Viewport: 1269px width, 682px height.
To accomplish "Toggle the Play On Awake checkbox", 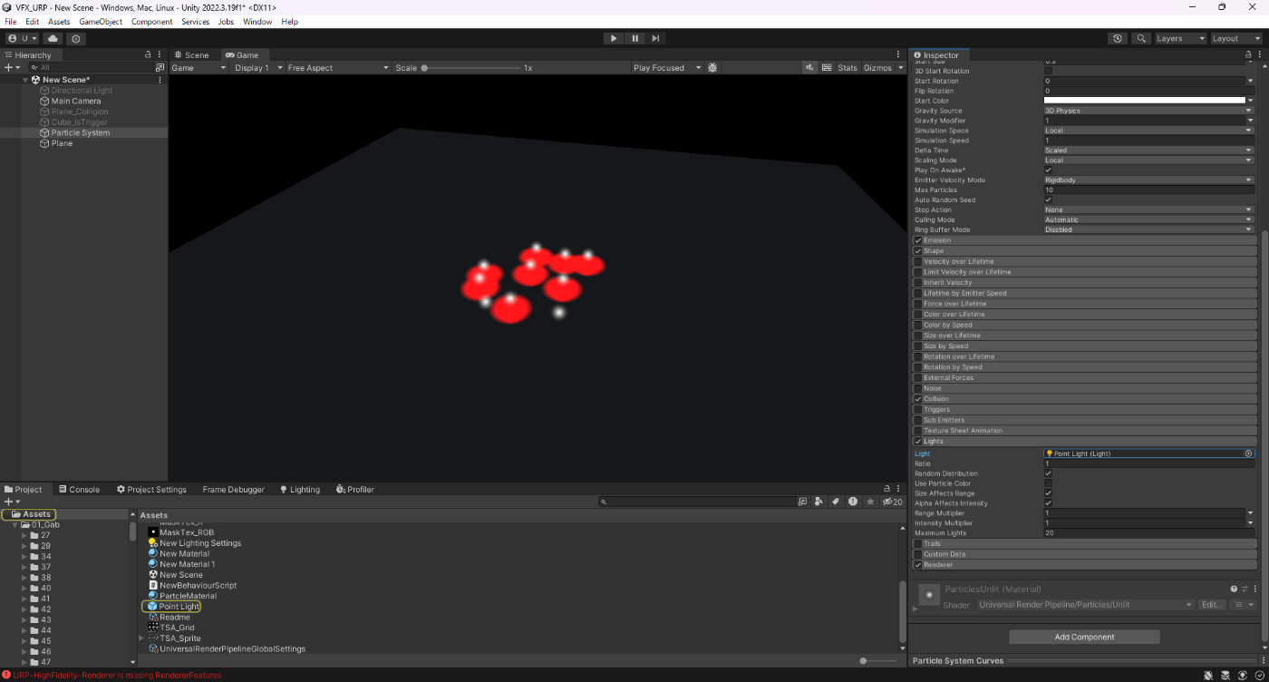I will 1049,170.
